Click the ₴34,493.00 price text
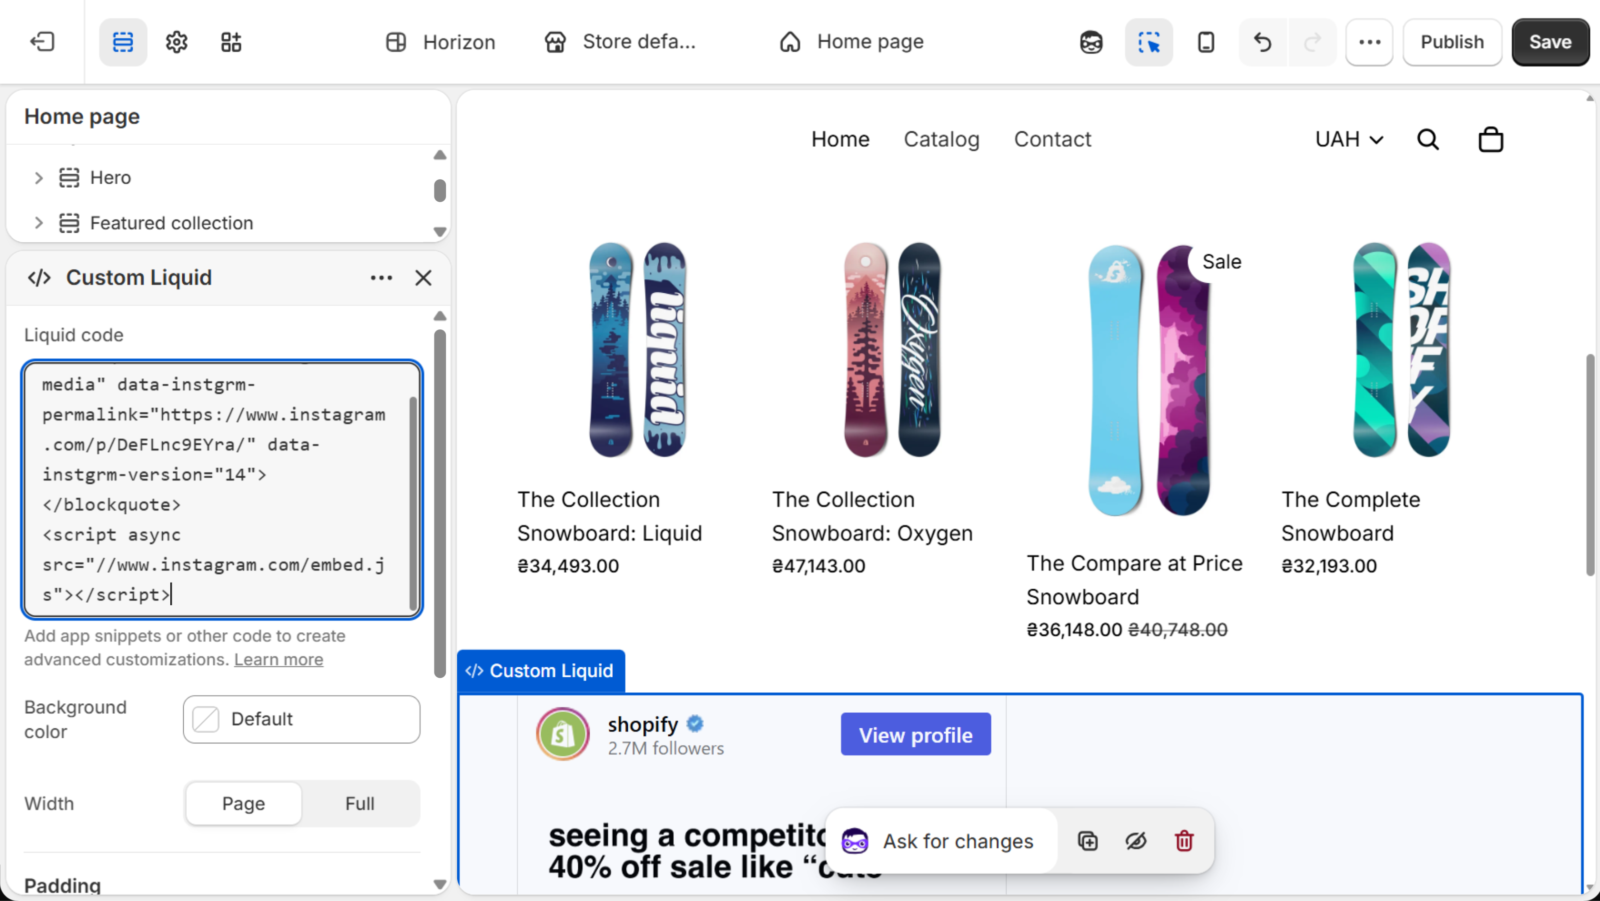The height and width of the screenshot is (901, 1600). point(568,566)
